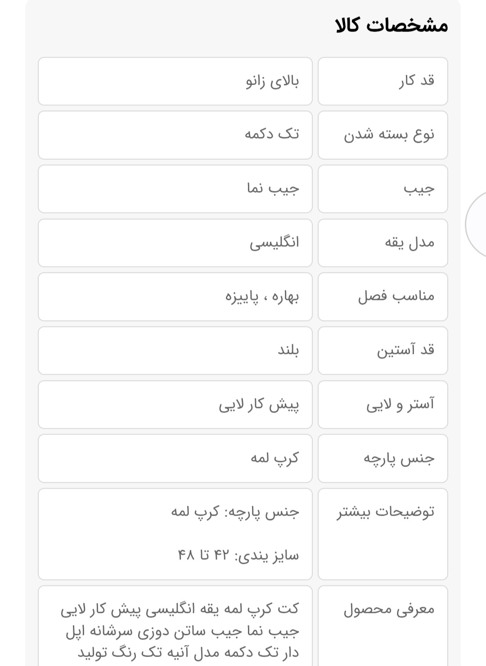The width and height of the screenshot is (486, 666).
Task: Select the 'بهاره ، پاییزه' season value
Action: pos(175,296)
